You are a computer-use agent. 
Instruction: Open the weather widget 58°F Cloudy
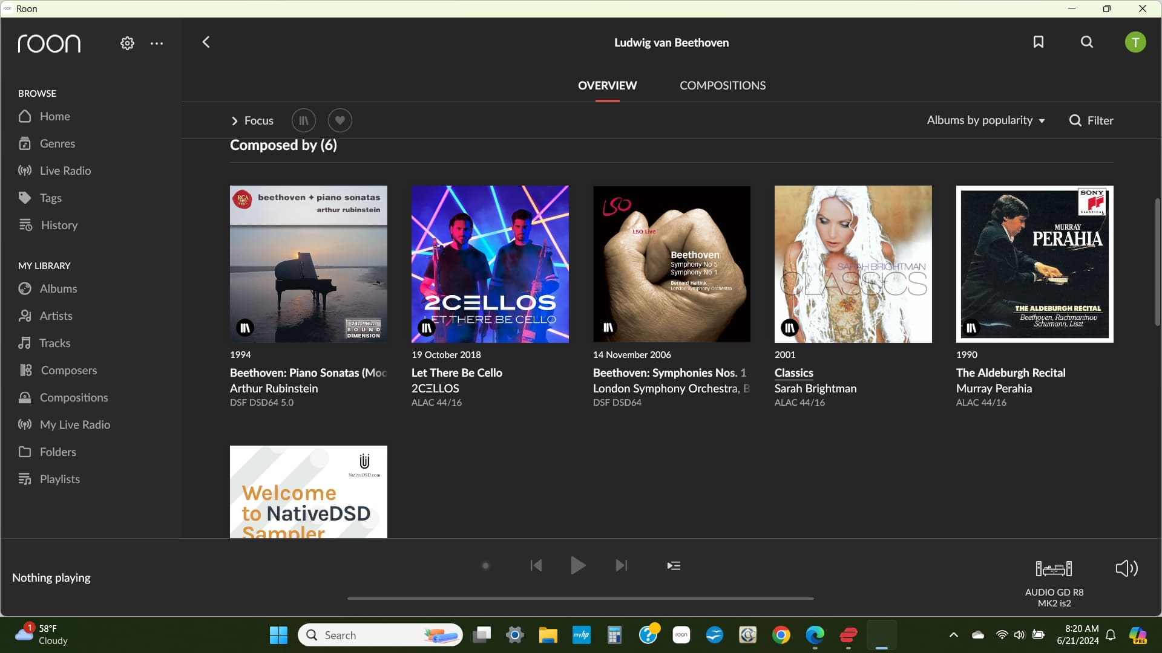41,635
